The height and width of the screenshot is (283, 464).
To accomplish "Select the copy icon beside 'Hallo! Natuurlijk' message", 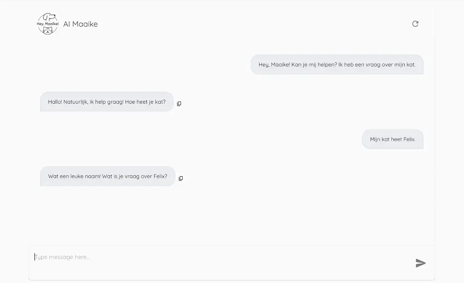I will (x=179, y=103).
